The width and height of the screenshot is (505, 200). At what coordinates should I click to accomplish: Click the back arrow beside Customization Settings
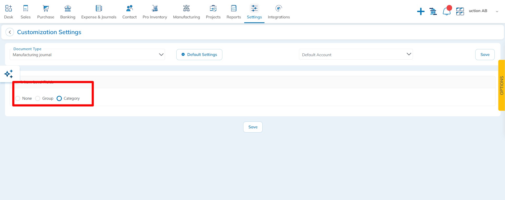(x=10, y=32)
